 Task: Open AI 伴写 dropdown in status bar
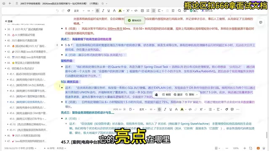coord(56,148)
